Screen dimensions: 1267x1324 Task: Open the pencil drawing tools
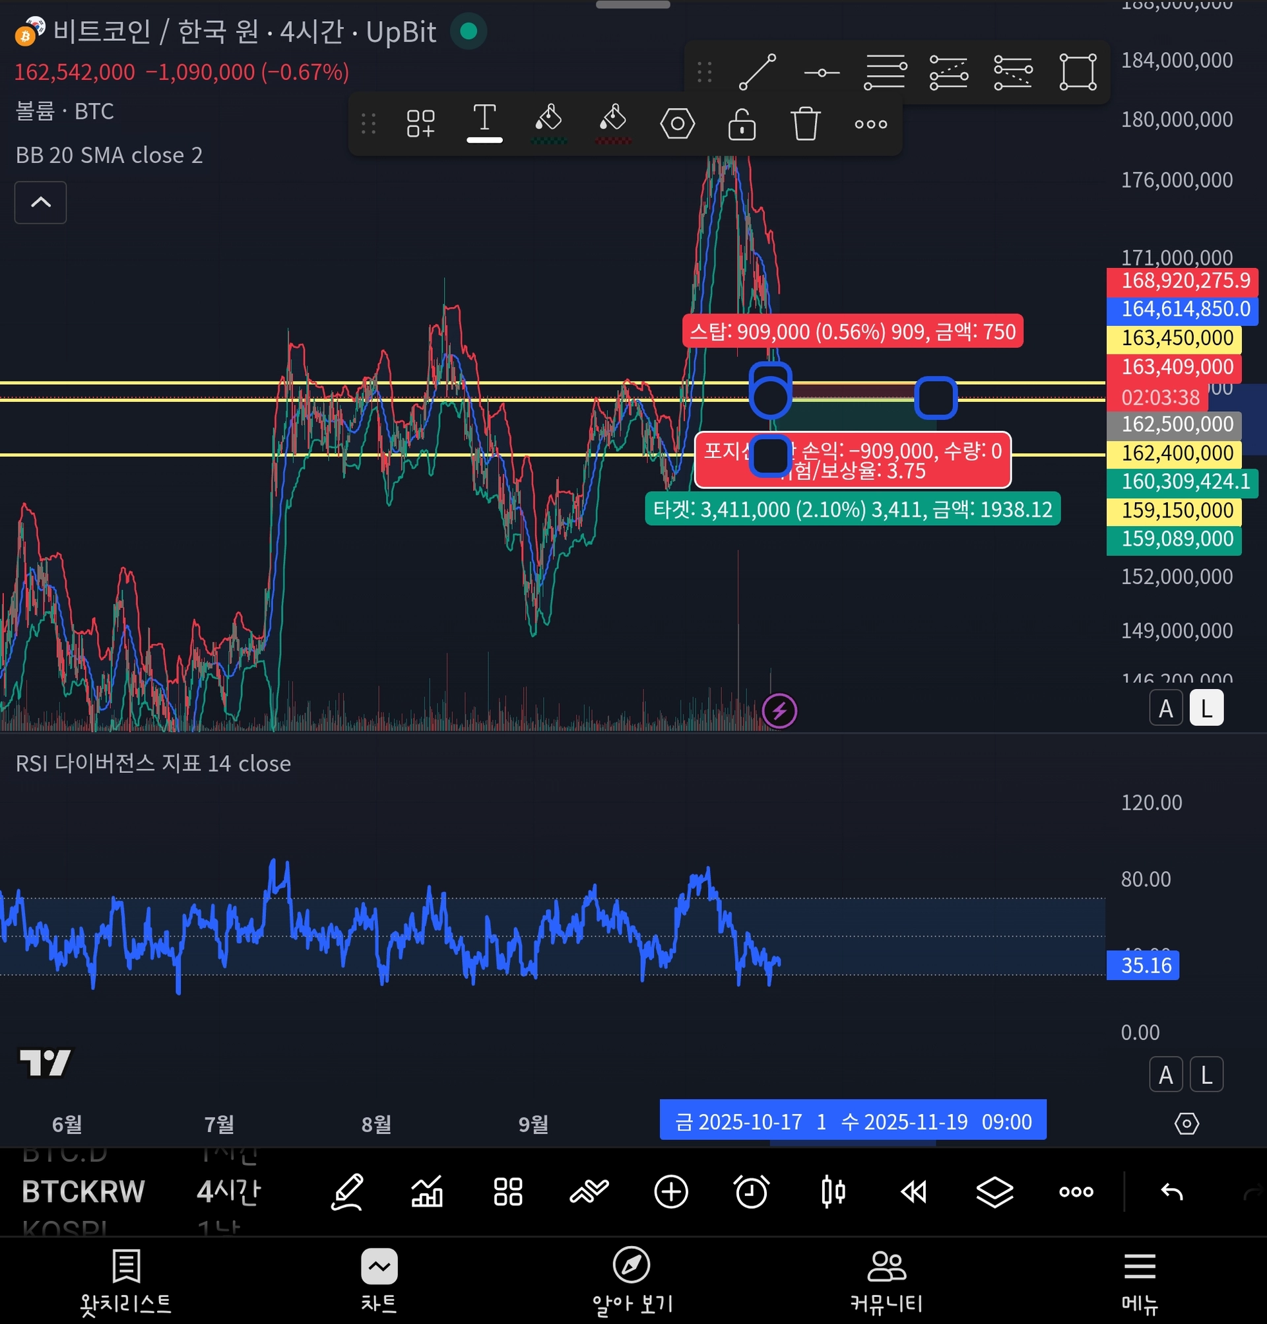[x=347, y=1191]
